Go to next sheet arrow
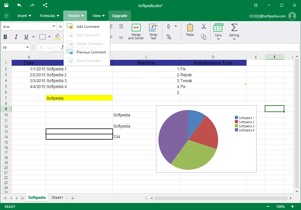301x210 pixels. tap(17, 198)
